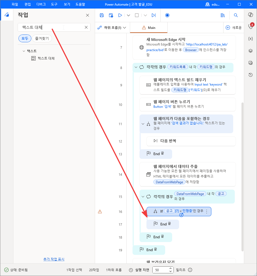257x276 pixels.
Task: Collapse the 웹 페이지가 다음을 포함하는 경우 block
Action: [x=143, y=124]
